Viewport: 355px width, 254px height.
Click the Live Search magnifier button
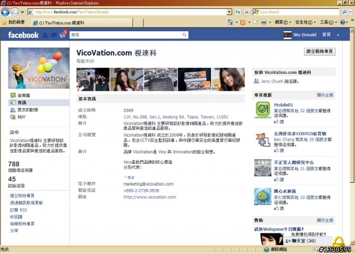(345, 12)
